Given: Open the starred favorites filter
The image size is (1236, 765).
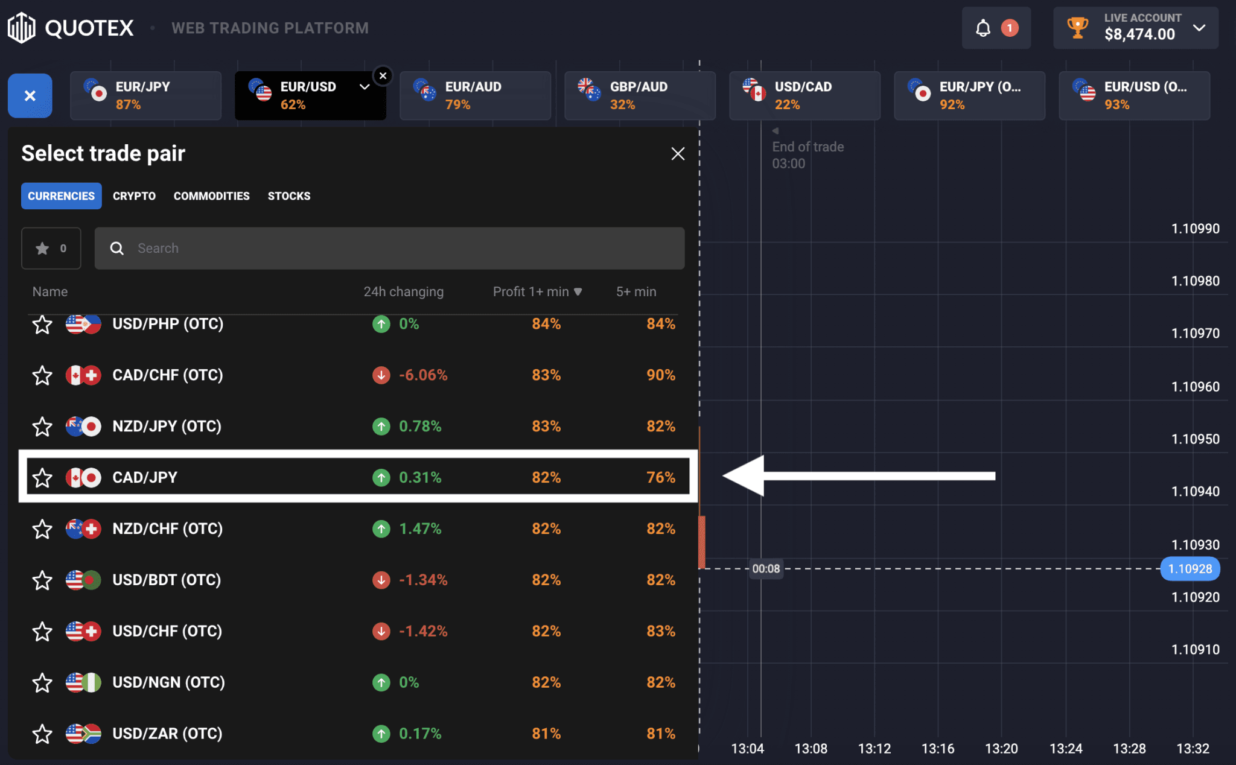Looking at the screenshot, I should point(51,248).
